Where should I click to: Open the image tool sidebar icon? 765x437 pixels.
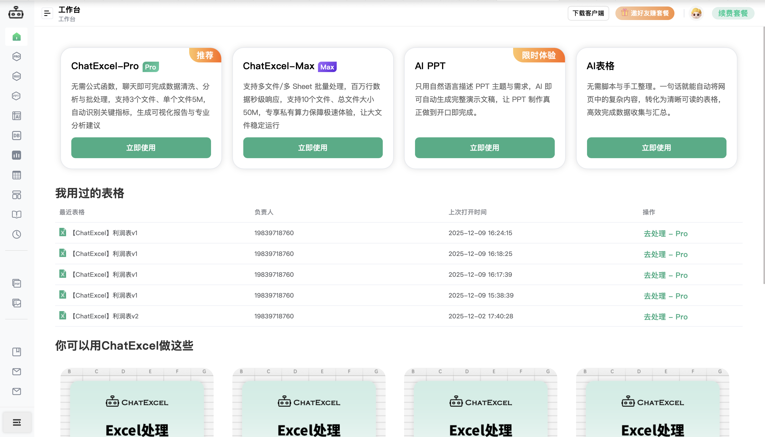click(16, 303)
